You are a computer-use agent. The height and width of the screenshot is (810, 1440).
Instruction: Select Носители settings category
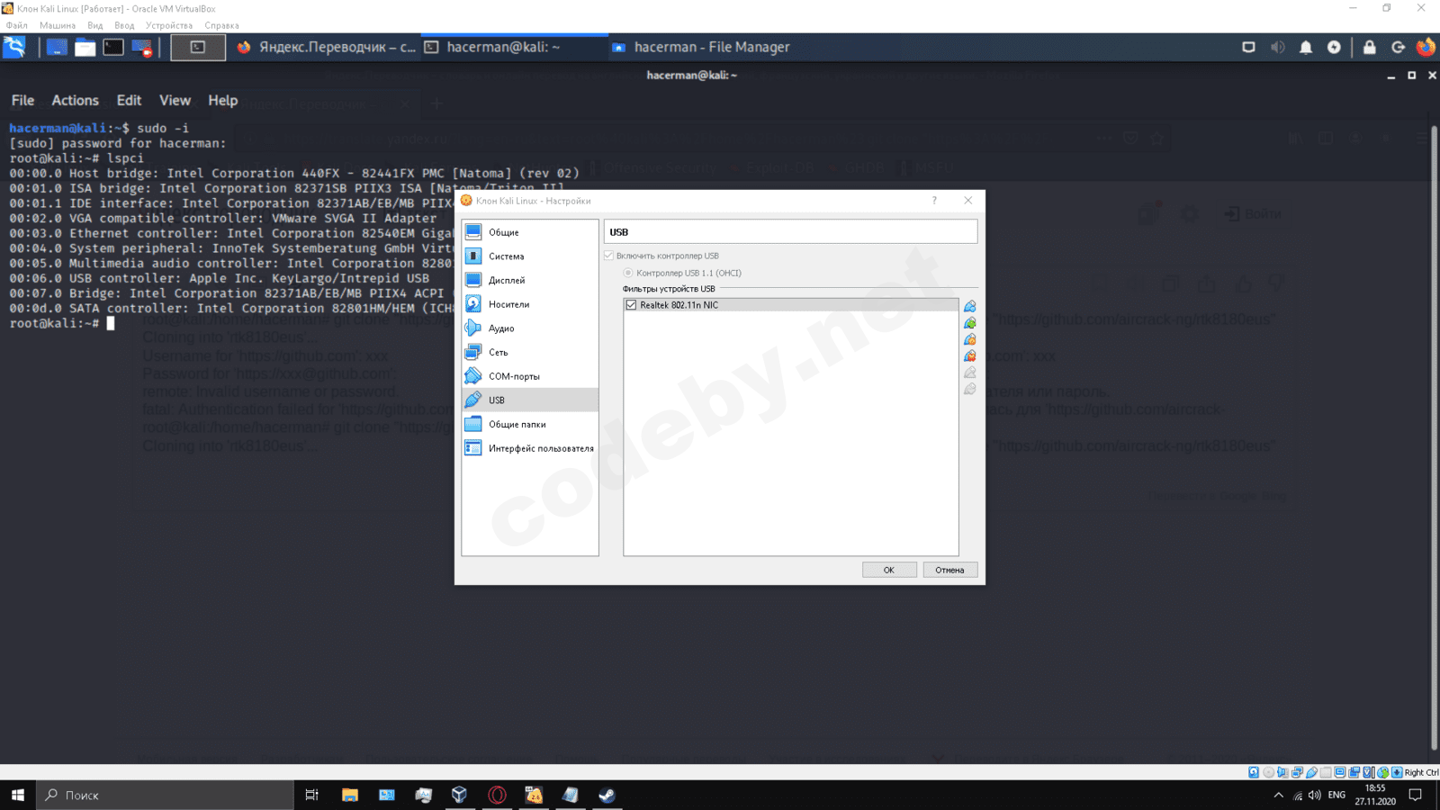click(x=530, y=304)
